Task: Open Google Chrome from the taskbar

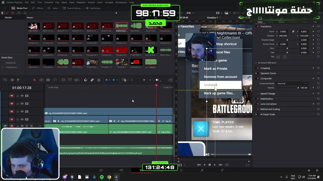Action: (x=109, y=177)
